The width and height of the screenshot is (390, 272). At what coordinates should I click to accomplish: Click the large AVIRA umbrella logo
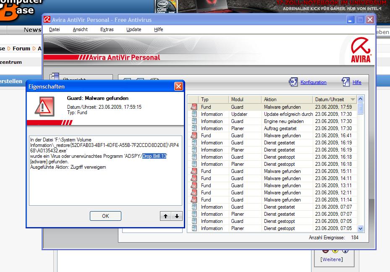pos(361,50)
